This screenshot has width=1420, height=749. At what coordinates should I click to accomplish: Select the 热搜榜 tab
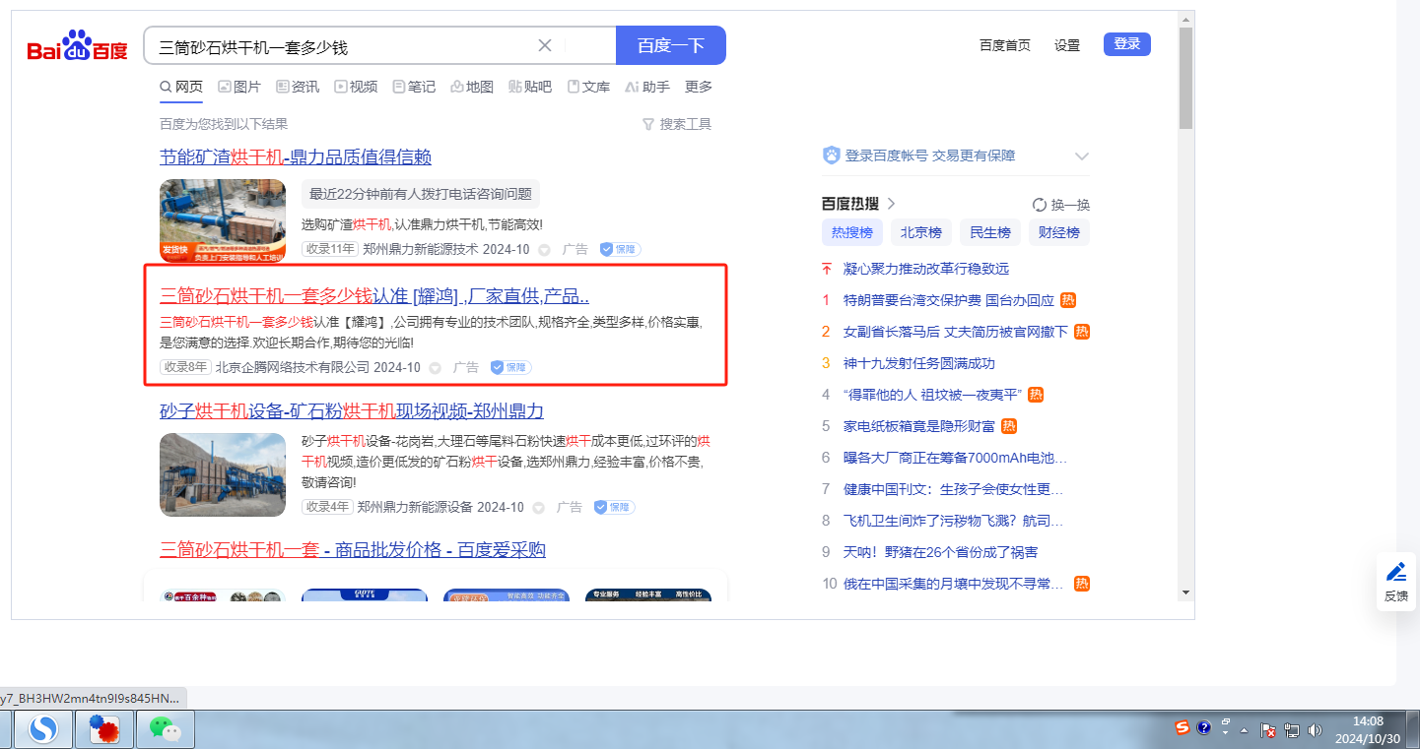click(852, 232)
